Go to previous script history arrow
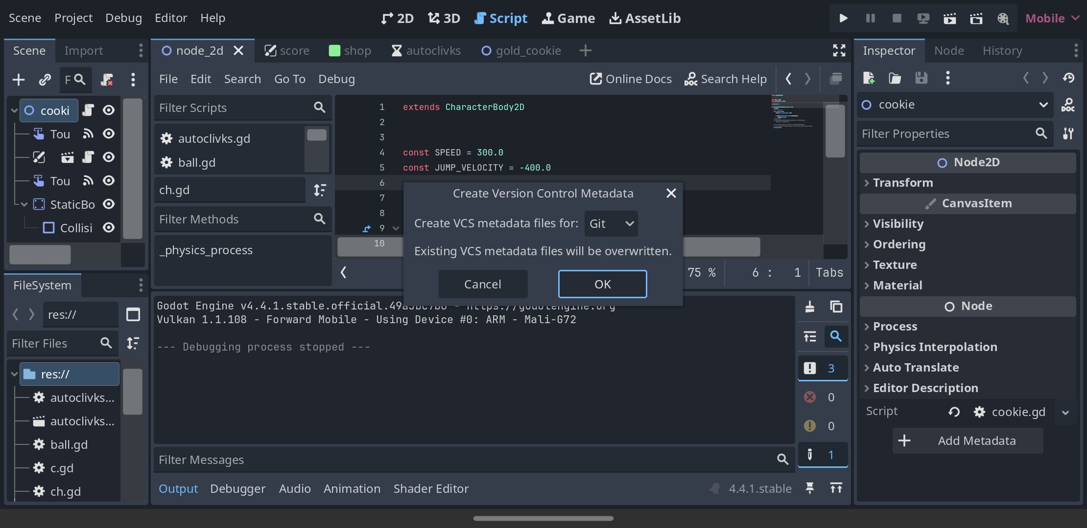 click(788, 79)
